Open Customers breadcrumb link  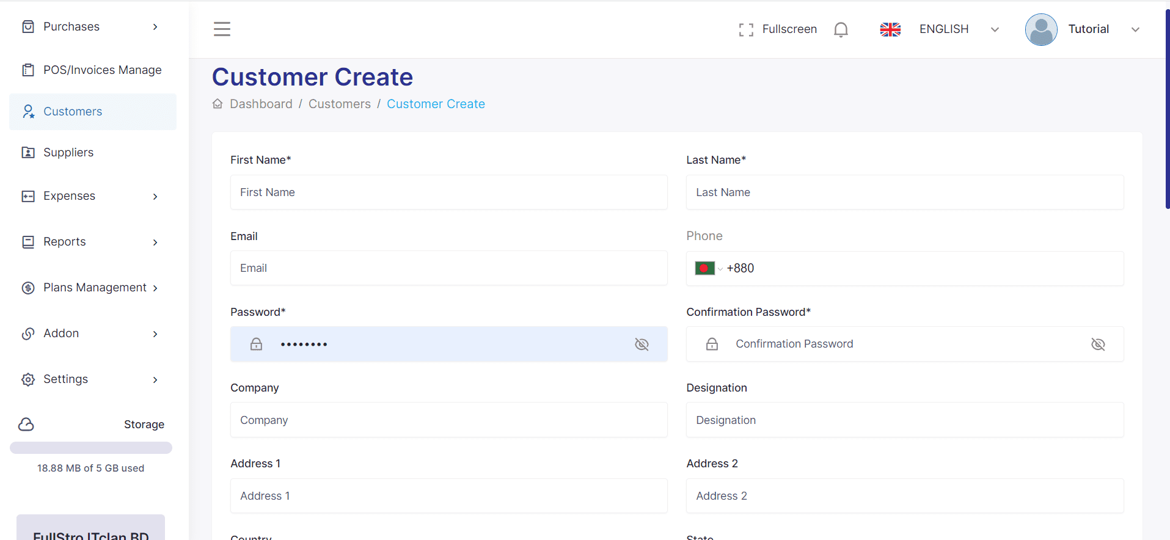[339, 104]
